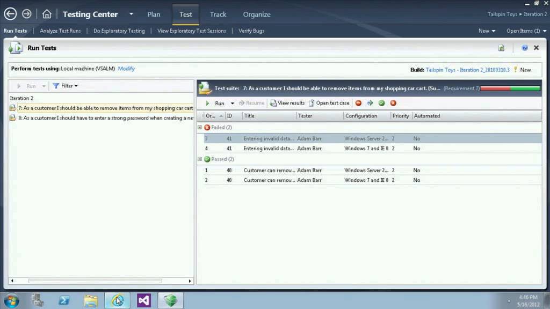Expand the New dropdown
Viewport: 550px width, 309px height.
click(x=487, y=31)
